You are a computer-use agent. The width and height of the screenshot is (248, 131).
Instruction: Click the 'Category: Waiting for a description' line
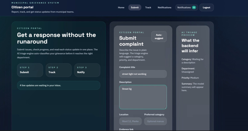point(193,61)
